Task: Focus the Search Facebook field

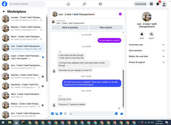Action: [27, 4]
